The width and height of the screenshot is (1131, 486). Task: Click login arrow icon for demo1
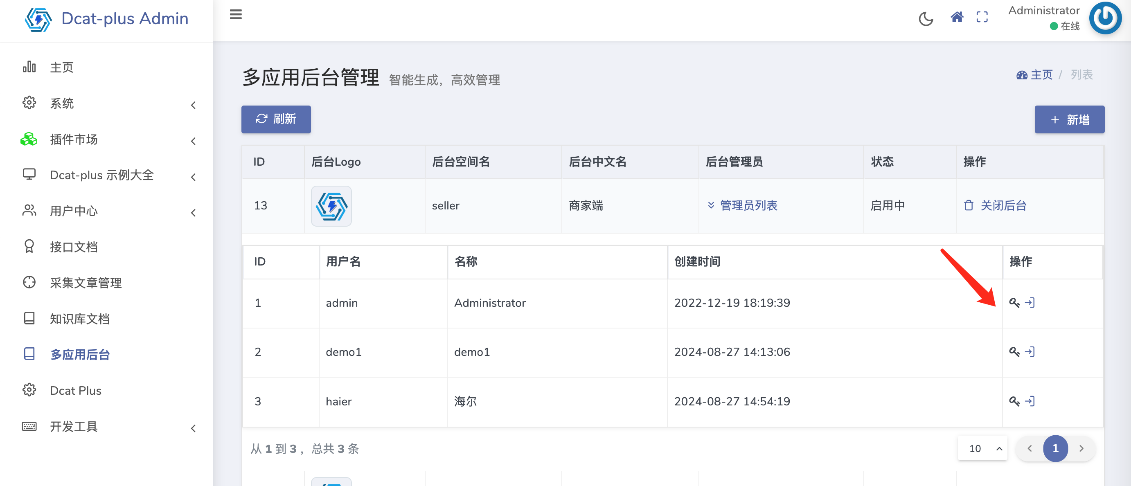(1030, 352)
